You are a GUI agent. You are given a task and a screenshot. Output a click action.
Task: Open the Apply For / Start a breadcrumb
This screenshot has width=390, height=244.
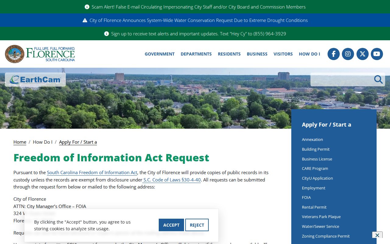(78, 142)
